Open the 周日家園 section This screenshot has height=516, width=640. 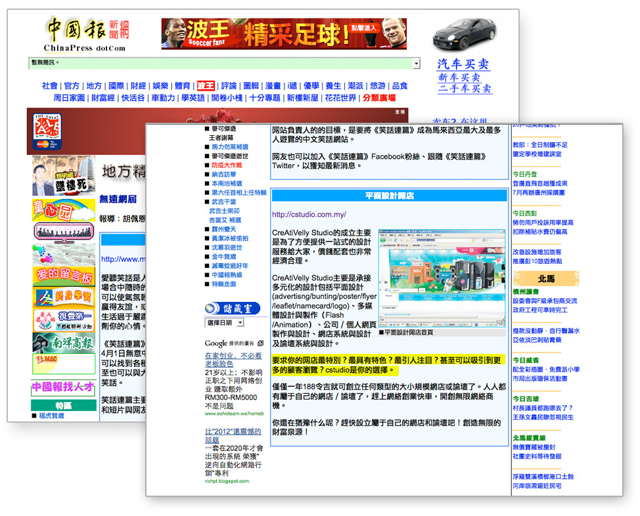[70, 98]
